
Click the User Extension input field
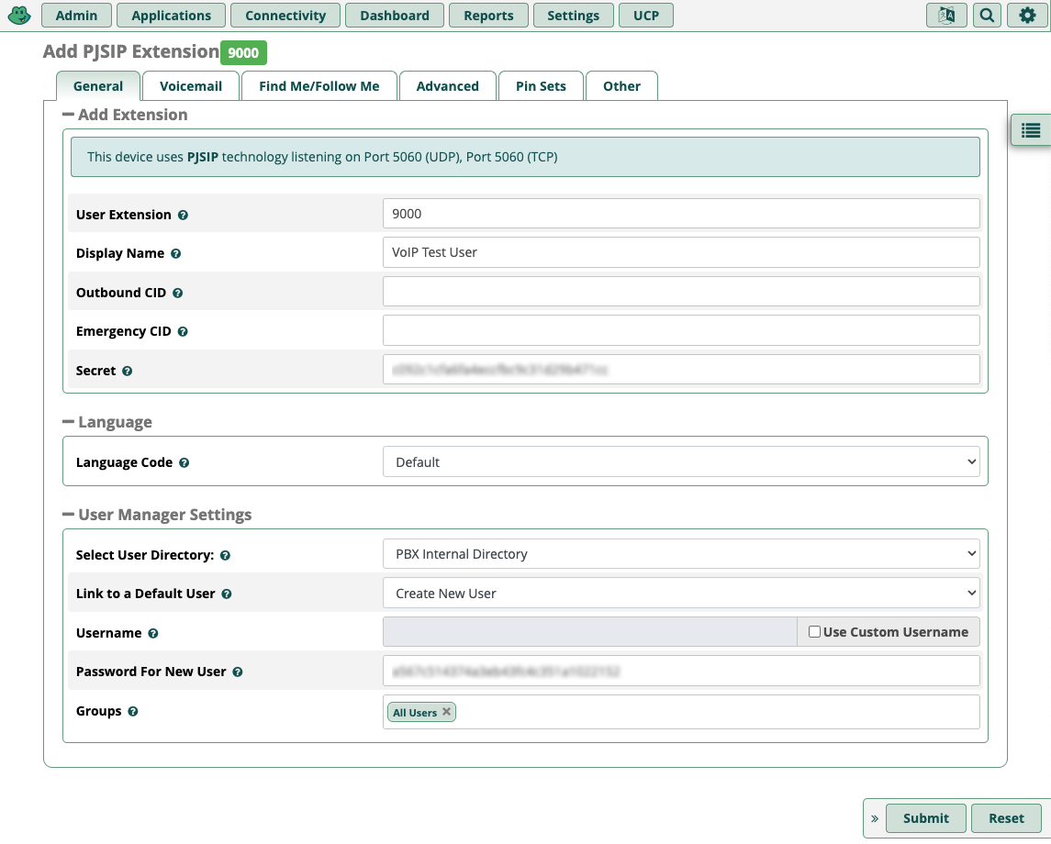[681, 214]
